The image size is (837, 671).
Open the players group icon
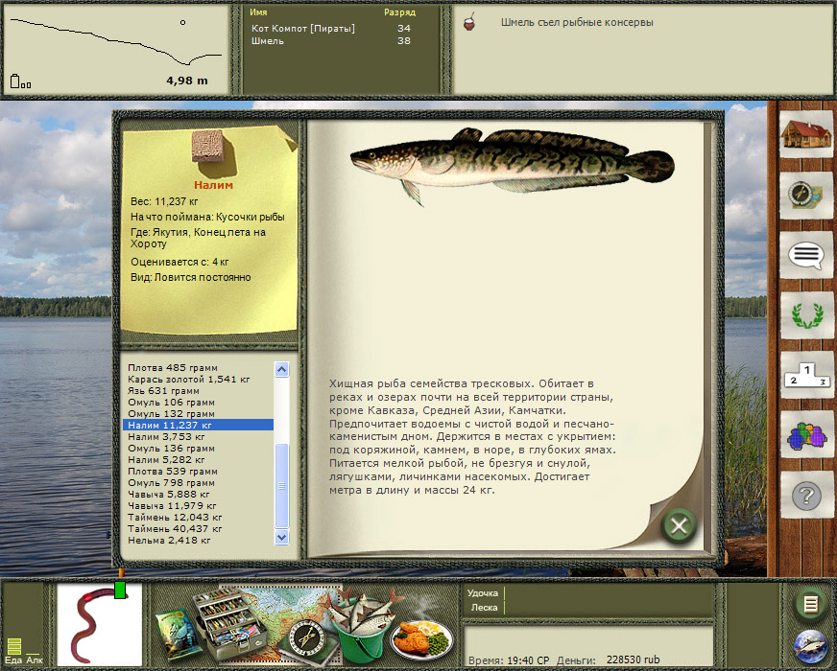804,435
